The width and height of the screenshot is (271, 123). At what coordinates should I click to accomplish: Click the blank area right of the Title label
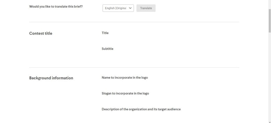175,33
